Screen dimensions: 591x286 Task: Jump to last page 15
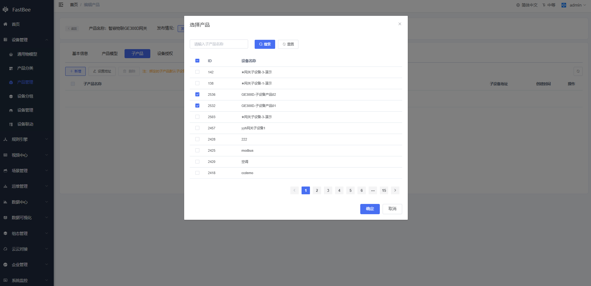[x=384, y=190]
